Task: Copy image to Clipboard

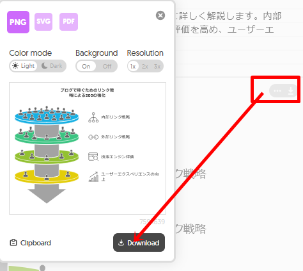Action: pyautogui.click(x=30, y=243)
